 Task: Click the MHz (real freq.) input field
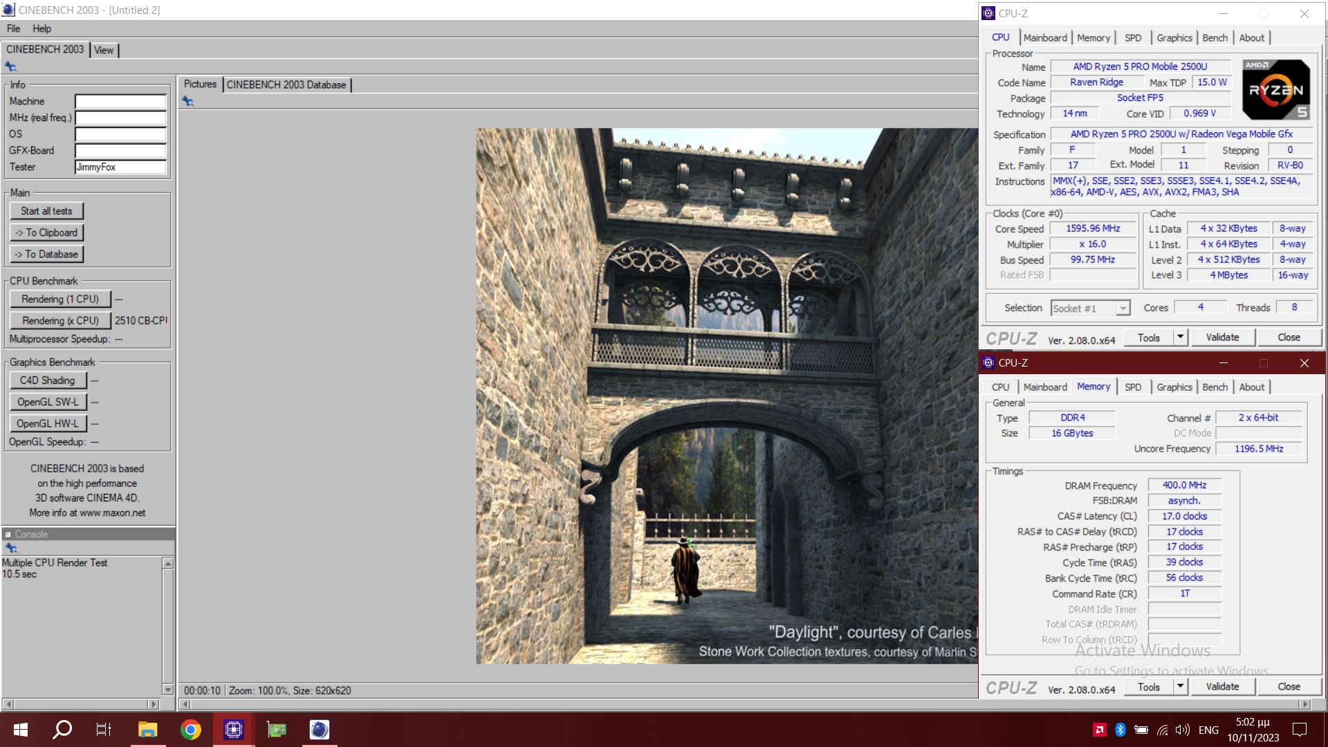tap(120, 118)
